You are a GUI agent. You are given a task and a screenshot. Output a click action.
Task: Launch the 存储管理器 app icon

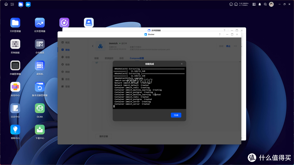pos(15,66)
